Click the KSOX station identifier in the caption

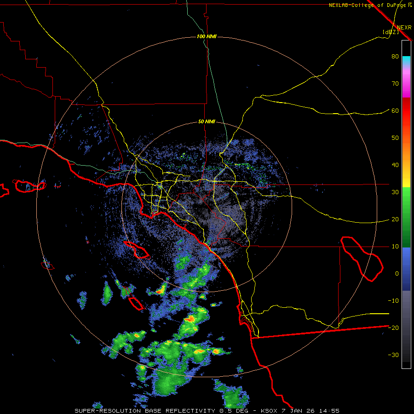(270, 411)
